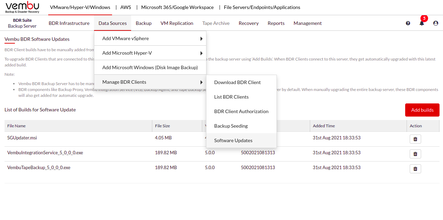Screen dimensions: 443x220
Task: Click the red Add builds button
Action: (422, 110)
